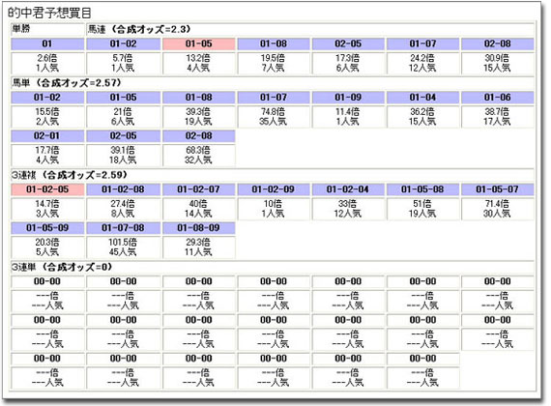
Task: Select the 2.6倍 1人気 win odds cell
Action: (47, 63)
